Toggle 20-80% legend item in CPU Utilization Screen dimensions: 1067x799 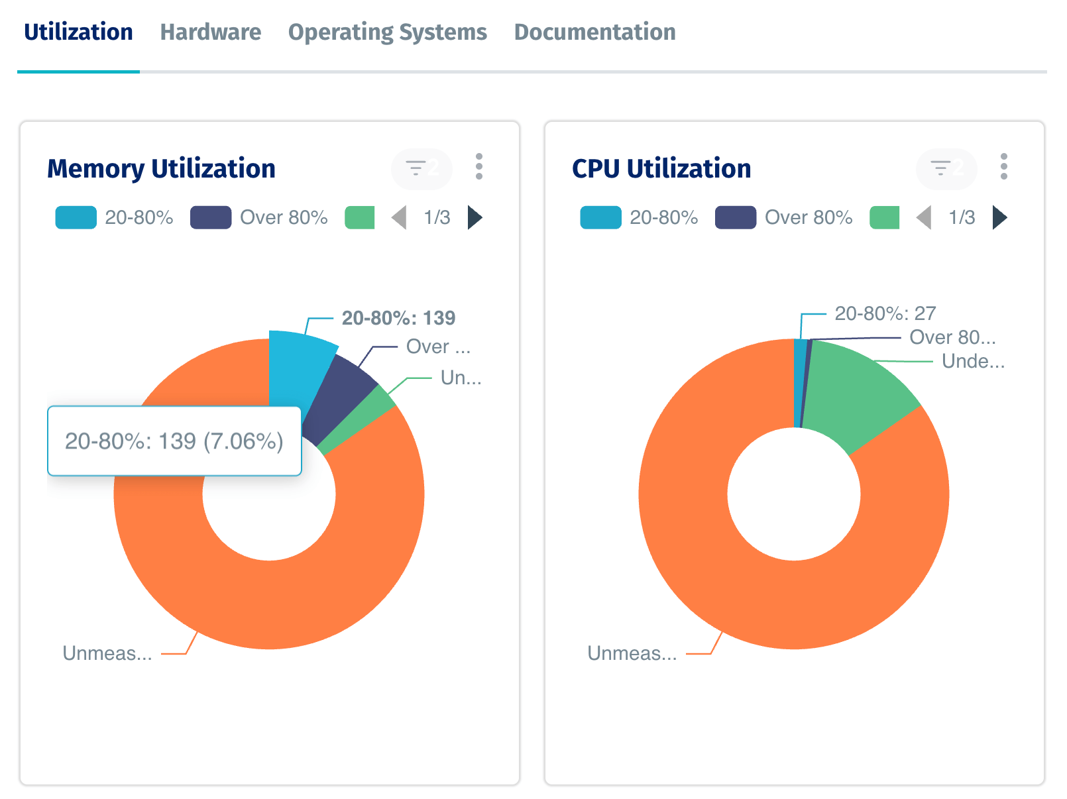pos(640,217)
